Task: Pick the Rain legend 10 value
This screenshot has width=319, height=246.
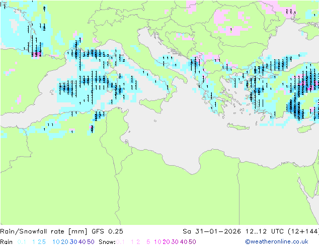Action: click(56, 242)
